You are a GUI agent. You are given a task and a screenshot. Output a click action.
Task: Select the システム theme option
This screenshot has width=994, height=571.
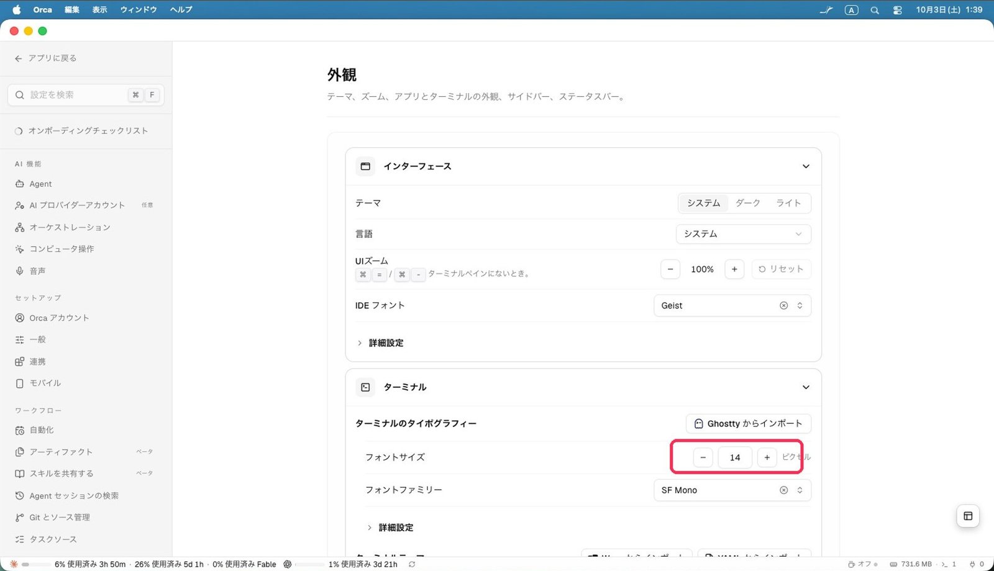tap(703, 203)
